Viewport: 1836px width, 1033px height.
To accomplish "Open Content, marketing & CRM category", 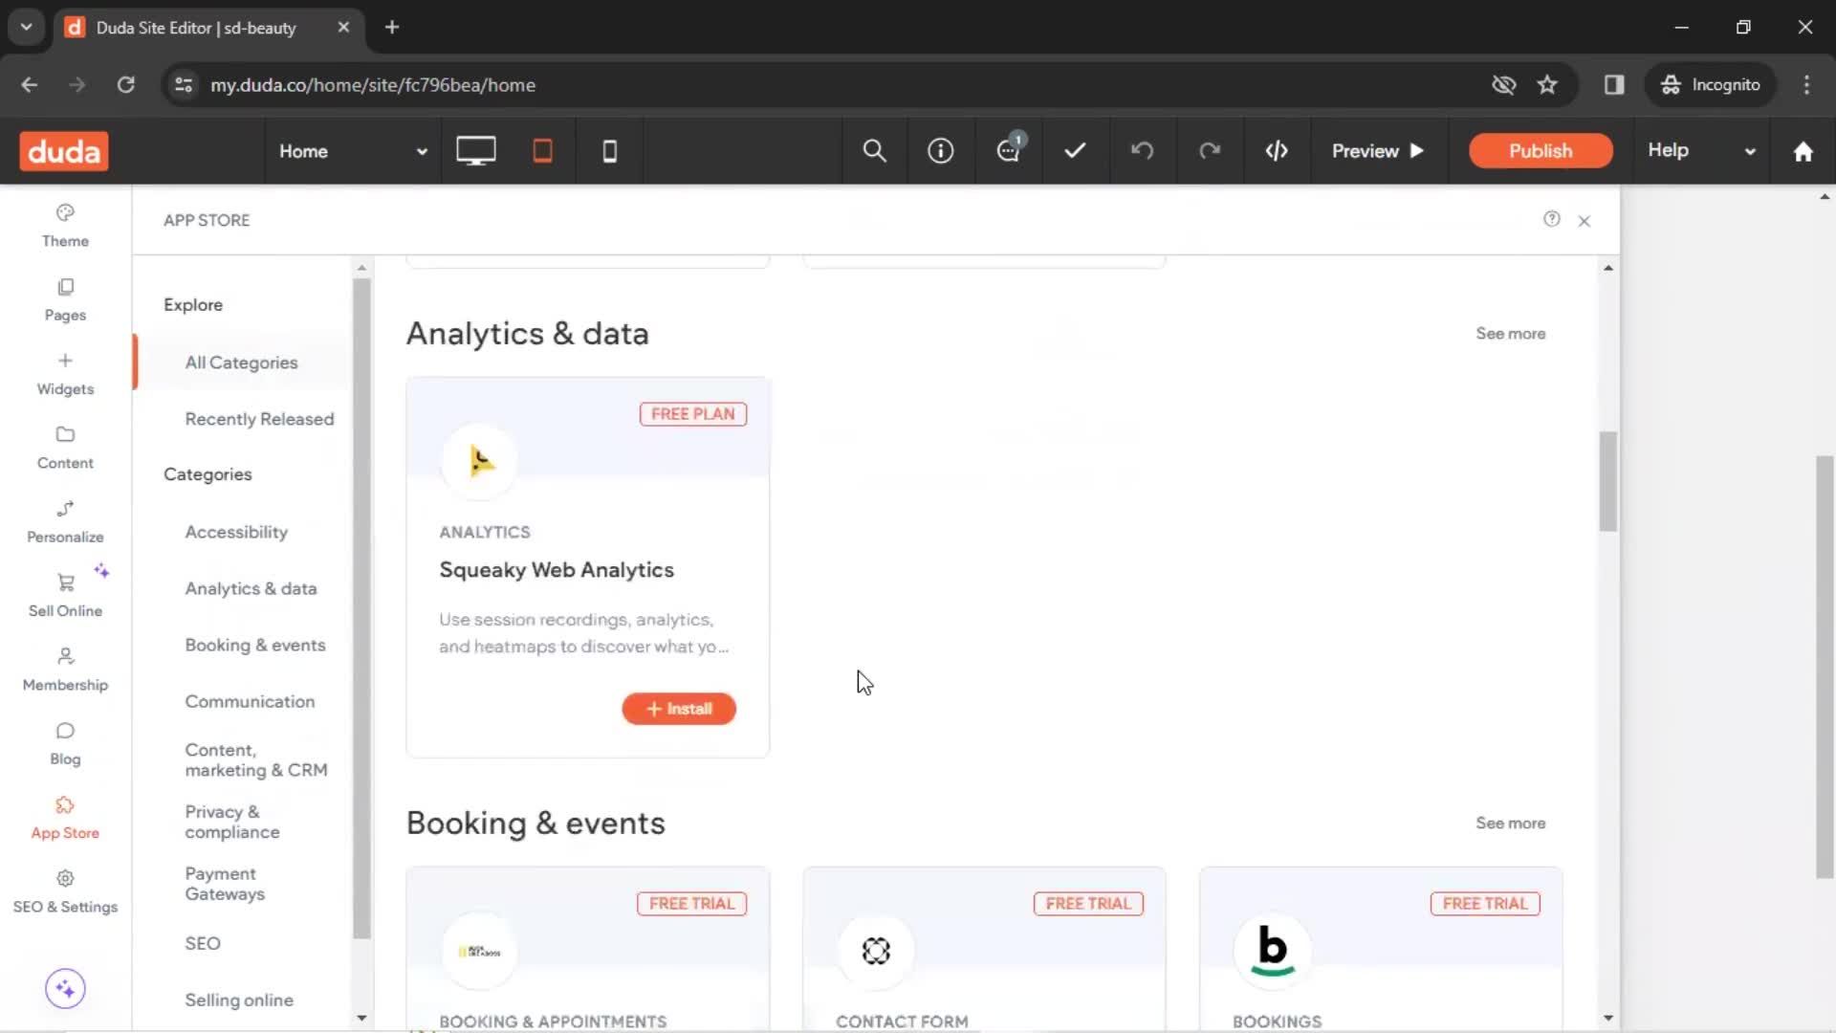I will coord(256,760).
